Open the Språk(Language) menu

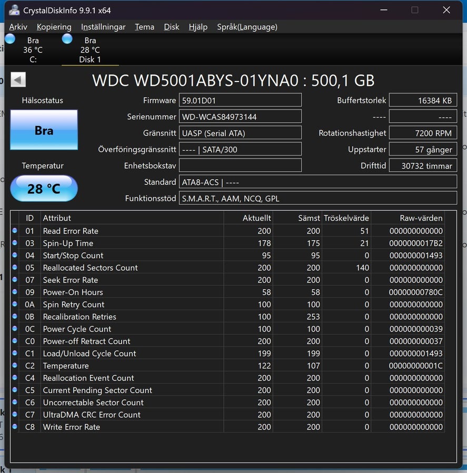[247, 27]
